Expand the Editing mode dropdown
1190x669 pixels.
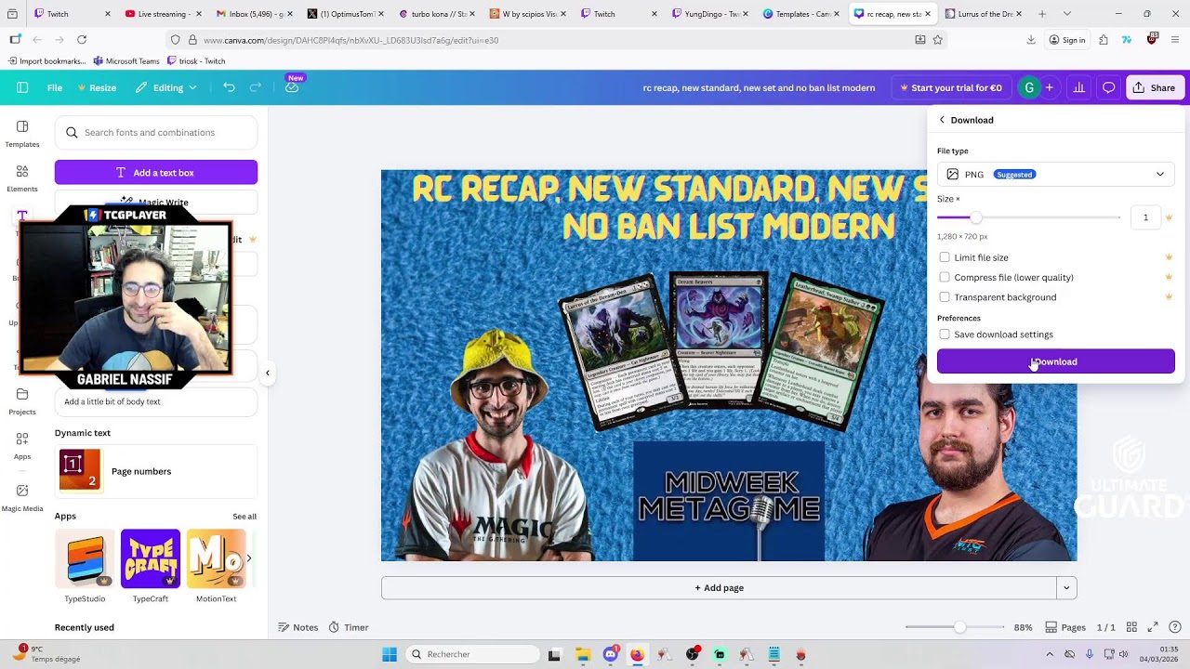click(x=165, y=87)
